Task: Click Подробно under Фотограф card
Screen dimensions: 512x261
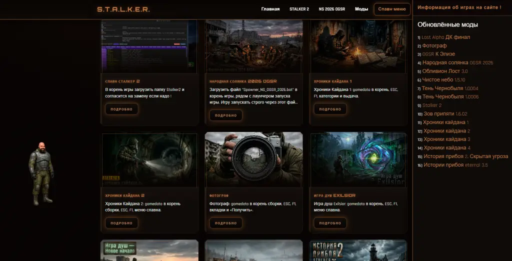Action: tap(226, 223)
